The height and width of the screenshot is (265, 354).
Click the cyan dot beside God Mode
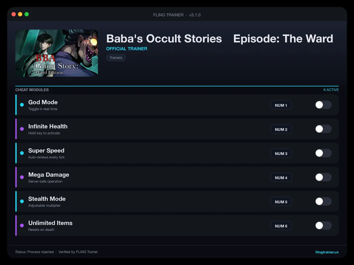(22, 105)
